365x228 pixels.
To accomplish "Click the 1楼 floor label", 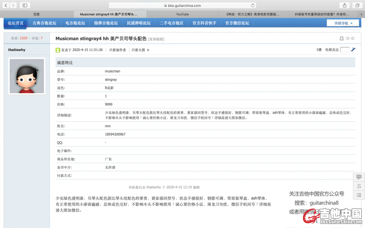I will [x=319, y=50].
